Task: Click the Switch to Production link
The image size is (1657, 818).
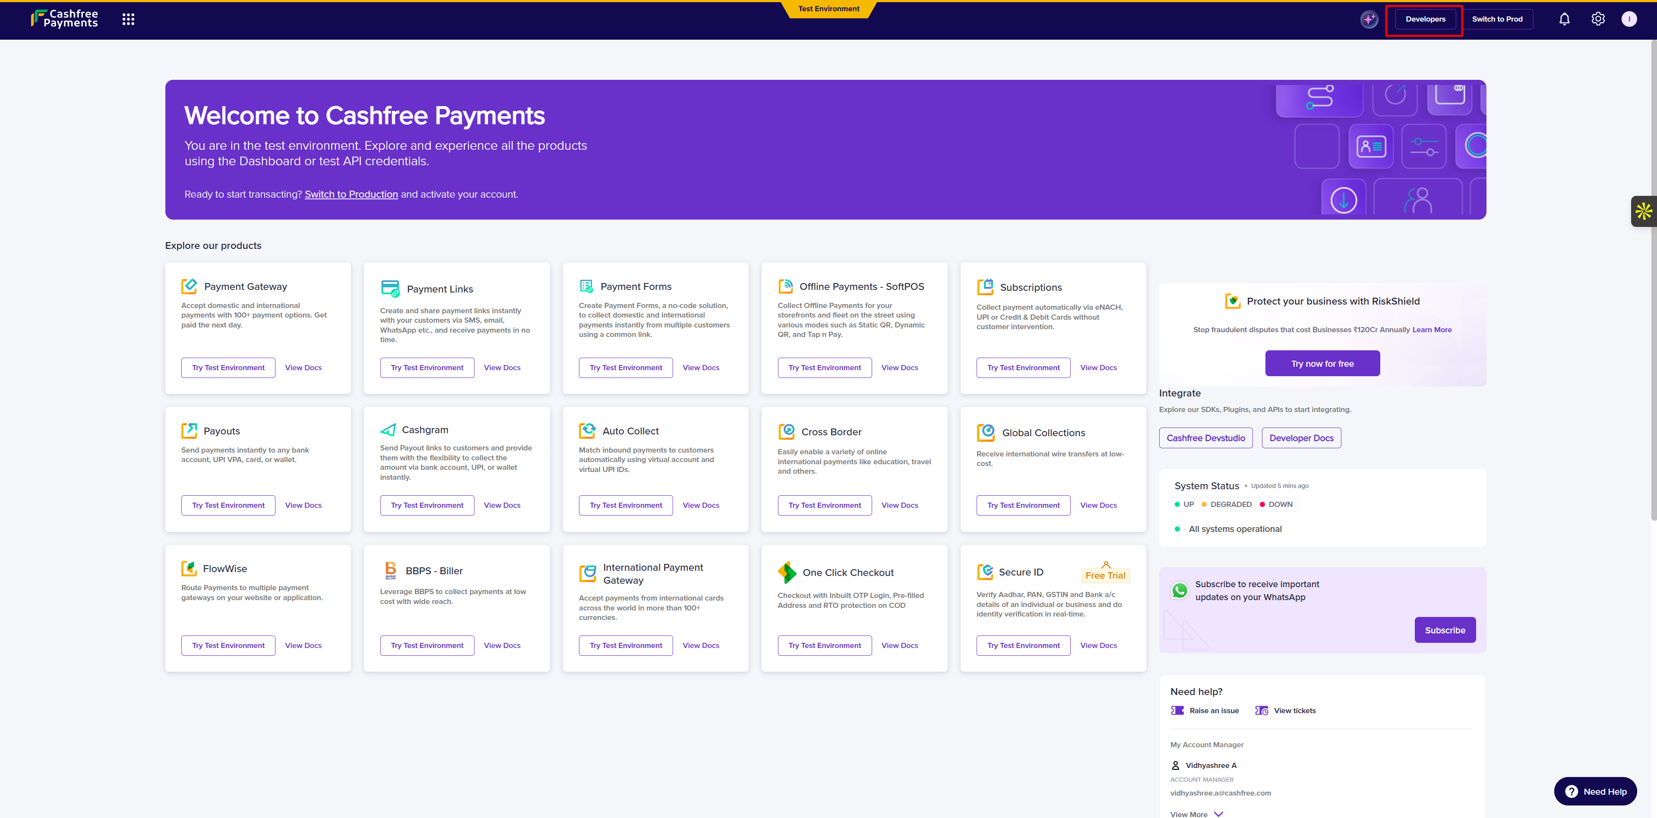Action: [351, 194]
